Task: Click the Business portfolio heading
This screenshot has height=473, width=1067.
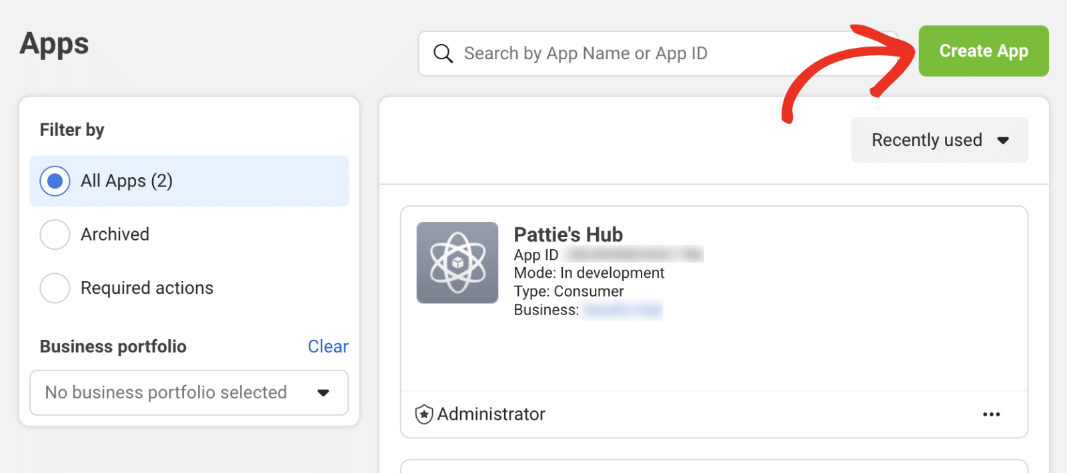Action: [x=113, y=346]
